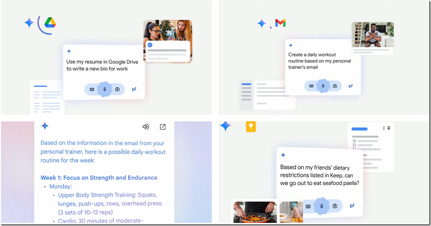The height and width of the screenshot is (226, 431).
Task: Click keyboard icon in workout routine card
Action: 311,86
